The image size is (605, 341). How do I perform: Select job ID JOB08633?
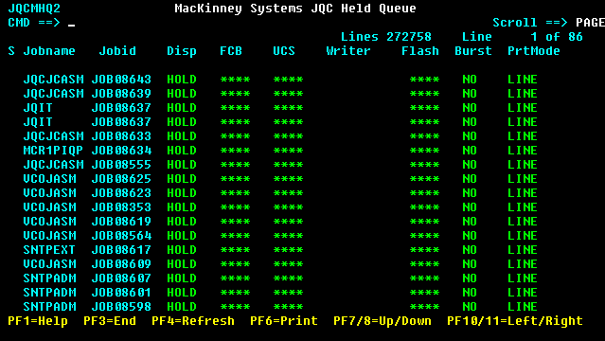pos(121,136)
